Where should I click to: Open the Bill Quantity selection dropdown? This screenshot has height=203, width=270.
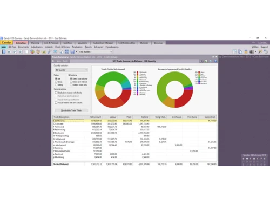tap(71, 70)
